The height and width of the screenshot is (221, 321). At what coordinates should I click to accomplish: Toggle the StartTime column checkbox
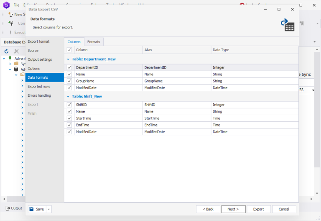pyautogui.click(x=69, y=118)
